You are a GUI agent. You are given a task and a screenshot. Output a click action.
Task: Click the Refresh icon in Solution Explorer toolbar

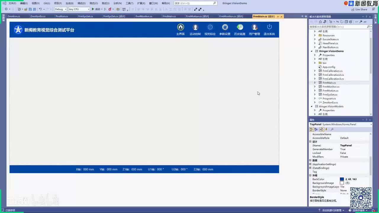click(x=342, y=22)
